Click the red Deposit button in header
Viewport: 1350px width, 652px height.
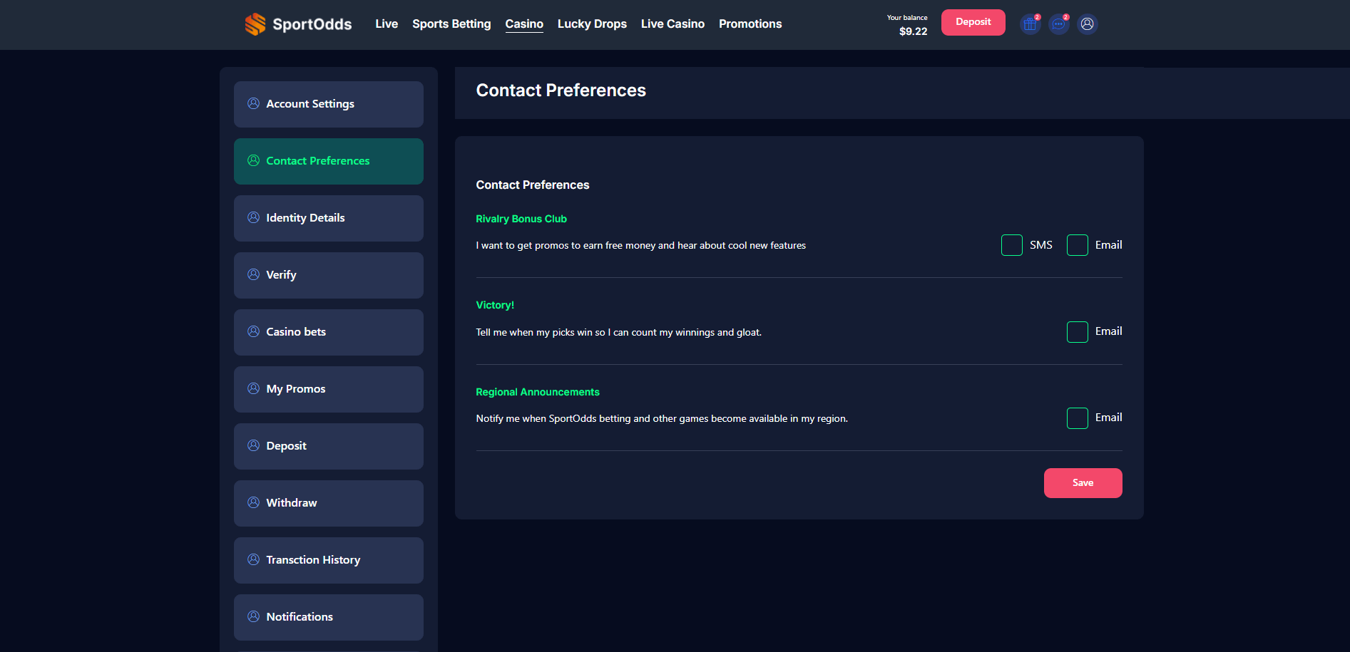973,22
